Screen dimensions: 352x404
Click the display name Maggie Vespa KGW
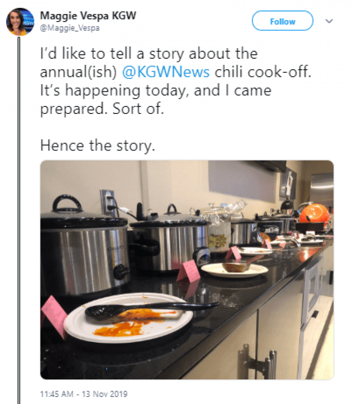88,16
